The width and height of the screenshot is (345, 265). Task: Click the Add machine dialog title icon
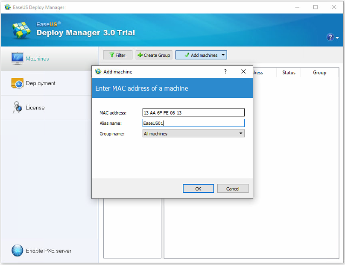(x=98, y=71)
